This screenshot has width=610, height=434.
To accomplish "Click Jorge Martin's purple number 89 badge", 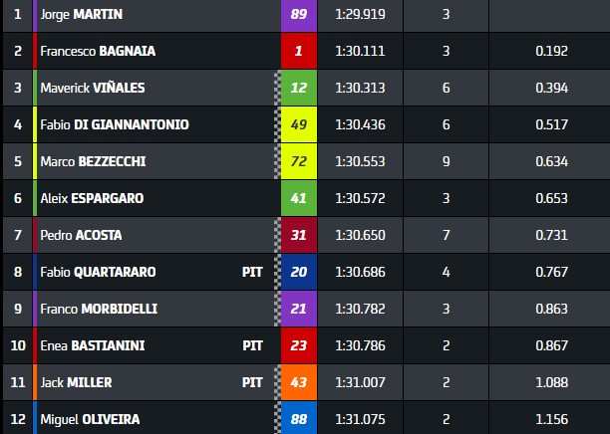I will click(x=299, y=15).
